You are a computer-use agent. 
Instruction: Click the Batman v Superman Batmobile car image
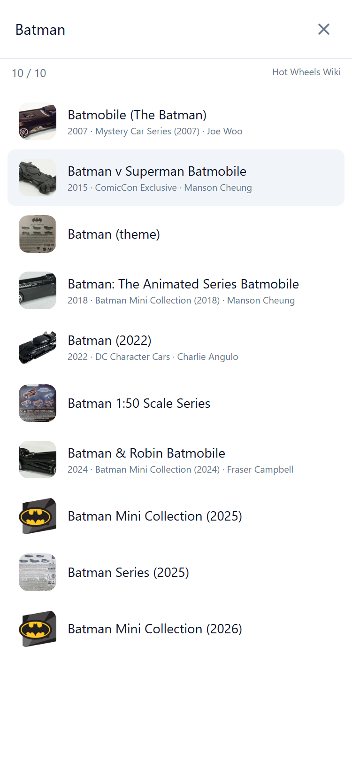(38, 178)
